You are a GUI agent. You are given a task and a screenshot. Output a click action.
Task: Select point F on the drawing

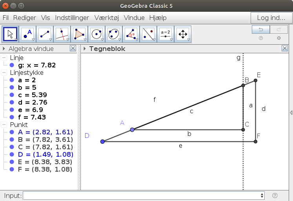[255, 142]
